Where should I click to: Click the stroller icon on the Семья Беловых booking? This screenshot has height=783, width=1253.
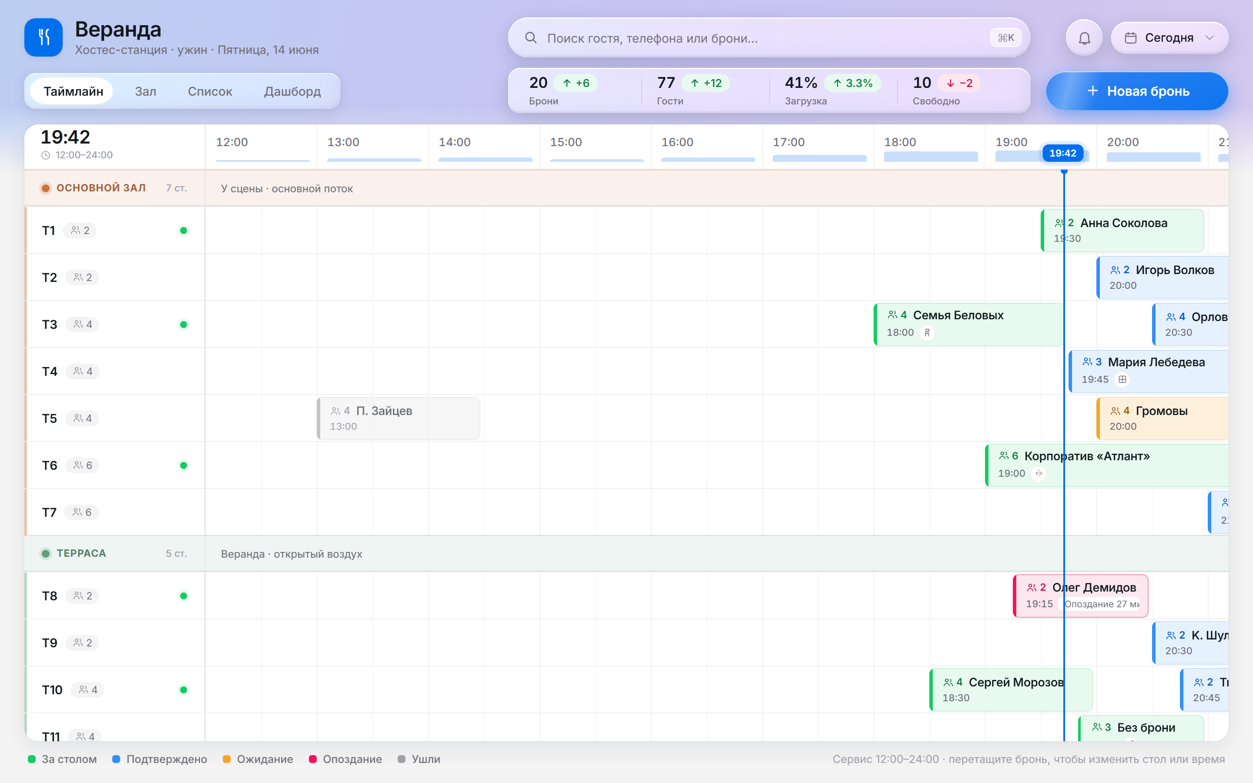pyautogui.click(x=927, y=332)
